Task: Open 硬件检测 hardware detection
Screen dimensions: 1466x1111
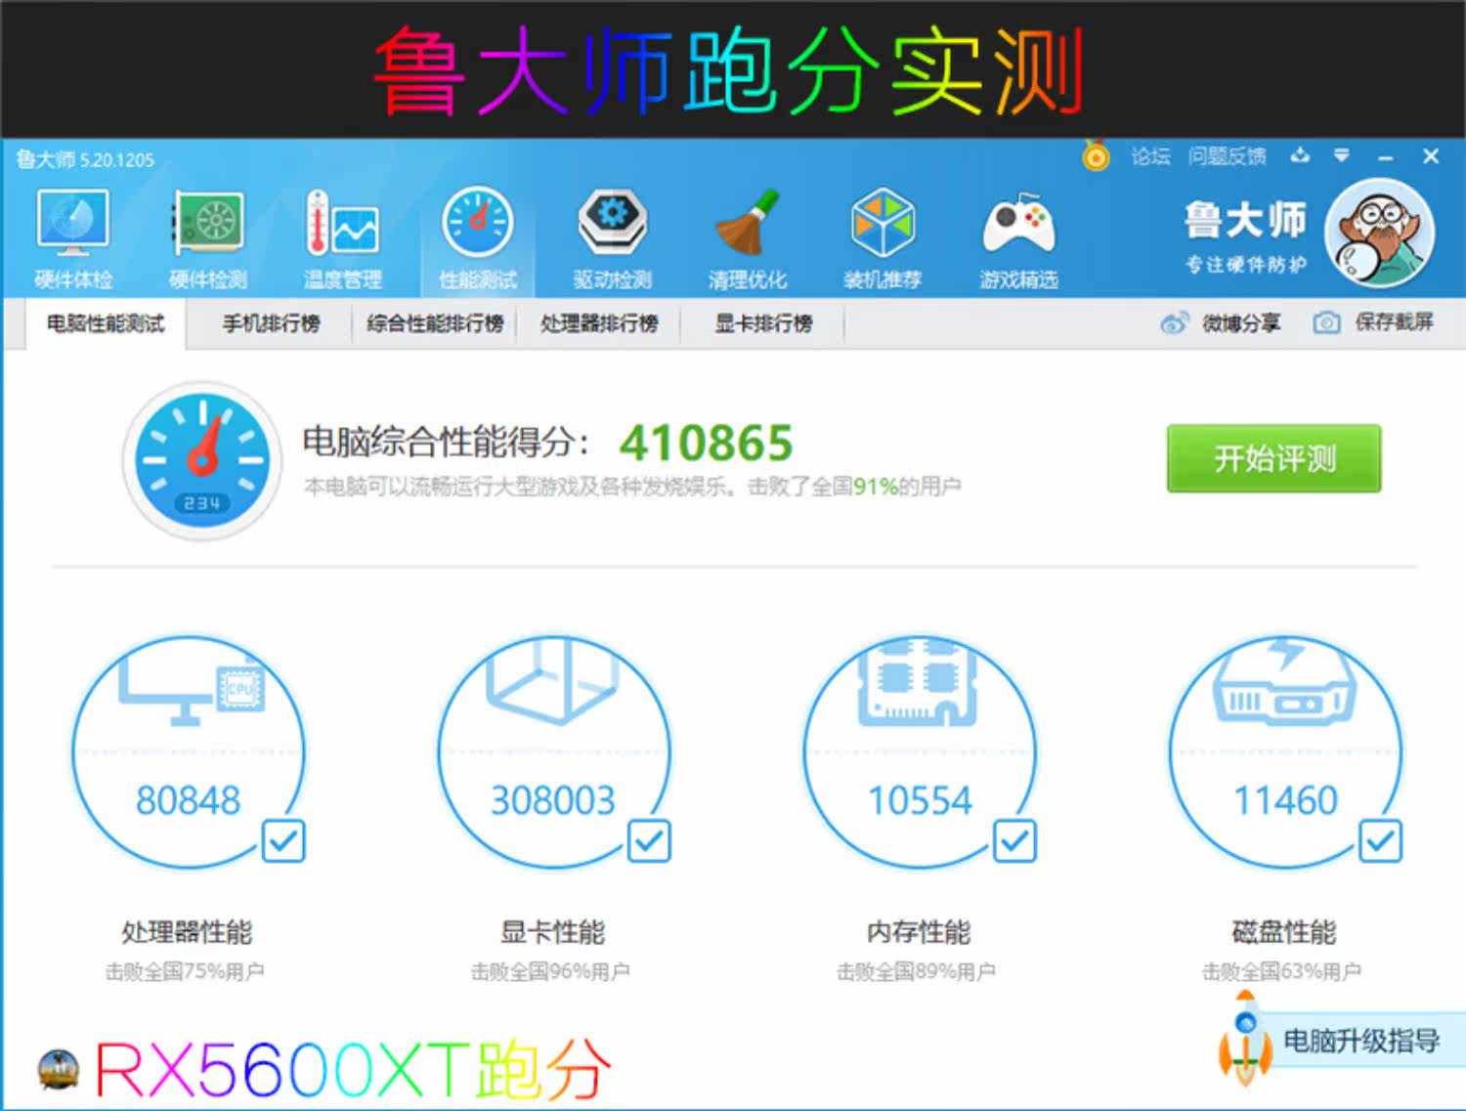Action: pos(207,239)
